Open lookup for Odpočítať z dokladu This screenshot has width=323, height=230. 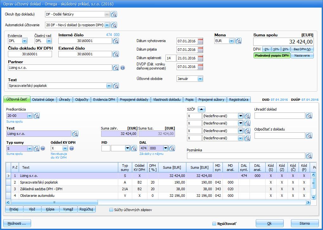coord(309,136)
